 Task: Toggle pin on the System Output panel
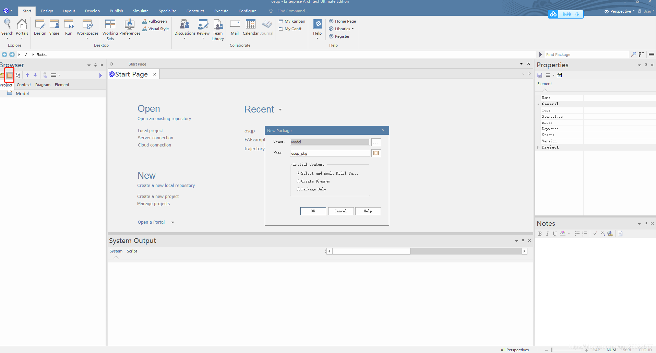point(523,240)
